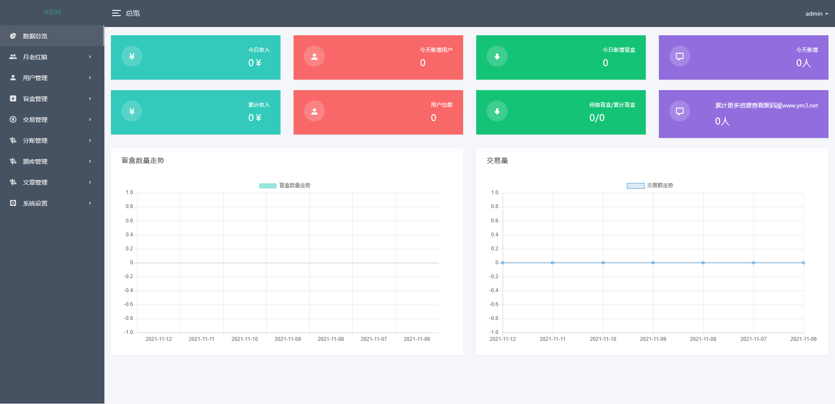Toggle the 交易额走势 legend series
Viewport: 835px width, 404px height.
pyautogui.click(x=650, y=185)
